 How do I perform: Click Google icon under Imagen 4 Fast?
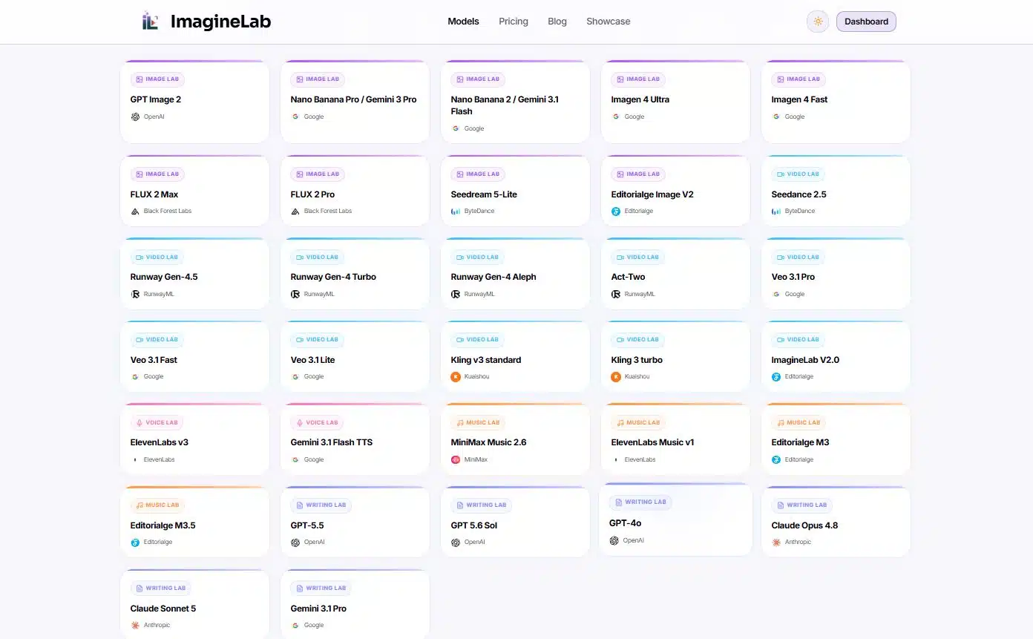[776, 117]
